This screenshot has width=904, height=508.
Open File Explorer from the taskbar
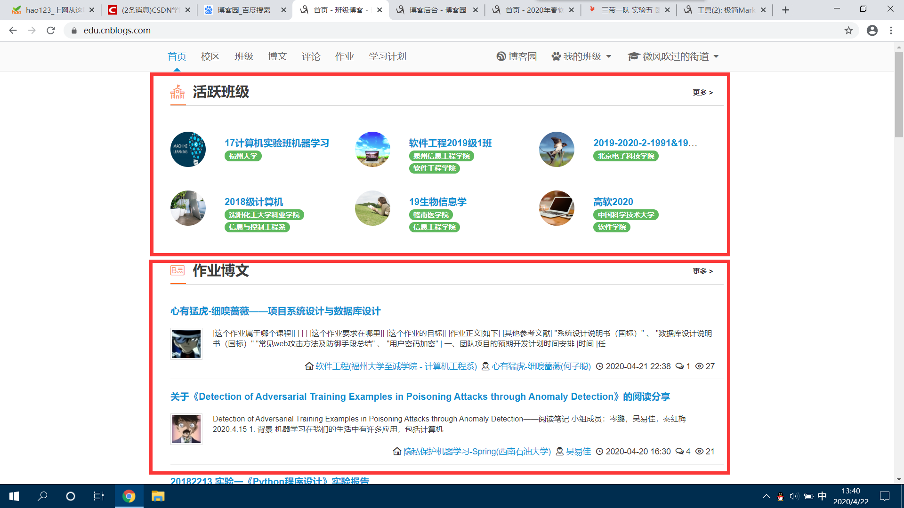pyautogui.click(x=158, y=496)
